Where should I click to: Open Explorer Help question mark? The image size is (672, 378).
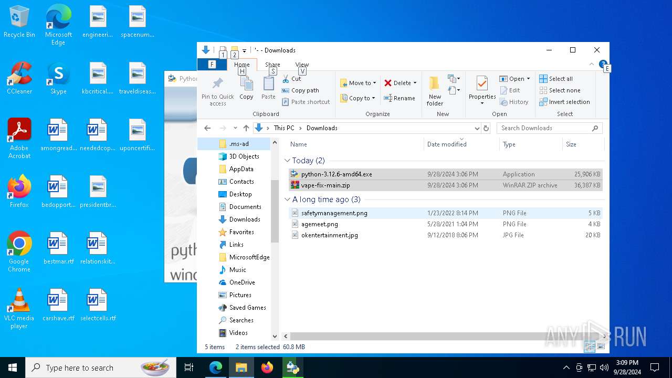pyautogui.click(x=603, y=64)
